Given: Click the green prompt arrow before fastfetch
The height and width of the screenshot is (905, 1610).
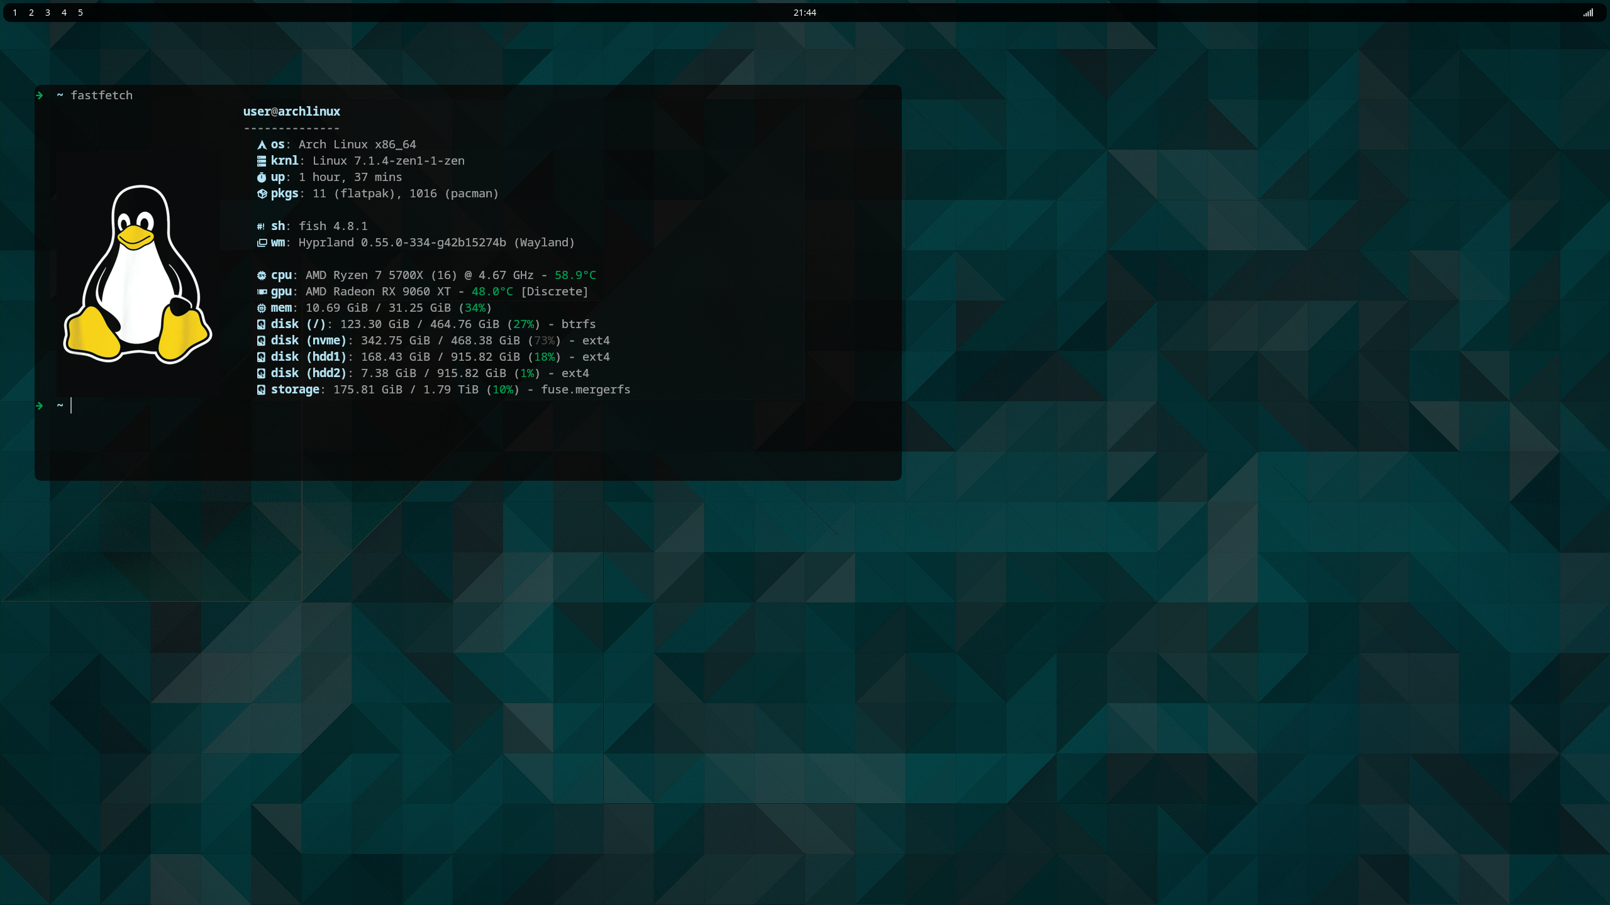Looking at the screenshot, I should [x=40, y=96].
